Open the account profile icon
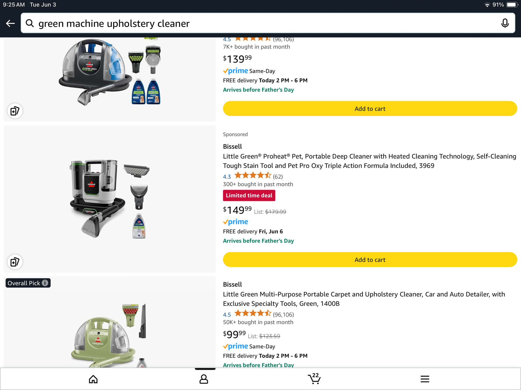 tap(204, 379)
